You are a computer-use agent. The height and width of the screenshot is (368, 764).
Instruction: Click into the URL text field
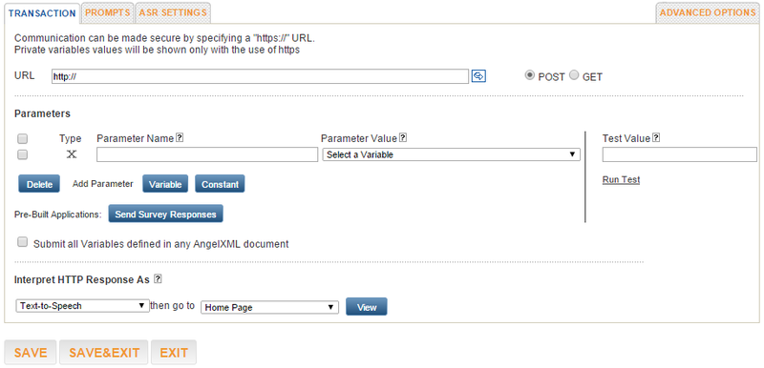[x=260, y=76]
